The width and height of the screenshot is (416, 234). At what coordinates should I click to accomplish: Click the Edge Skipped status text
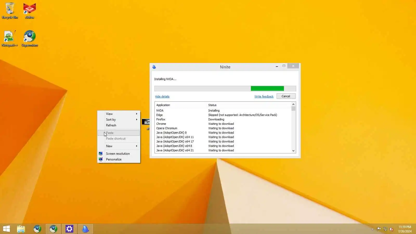click(243, 115)
